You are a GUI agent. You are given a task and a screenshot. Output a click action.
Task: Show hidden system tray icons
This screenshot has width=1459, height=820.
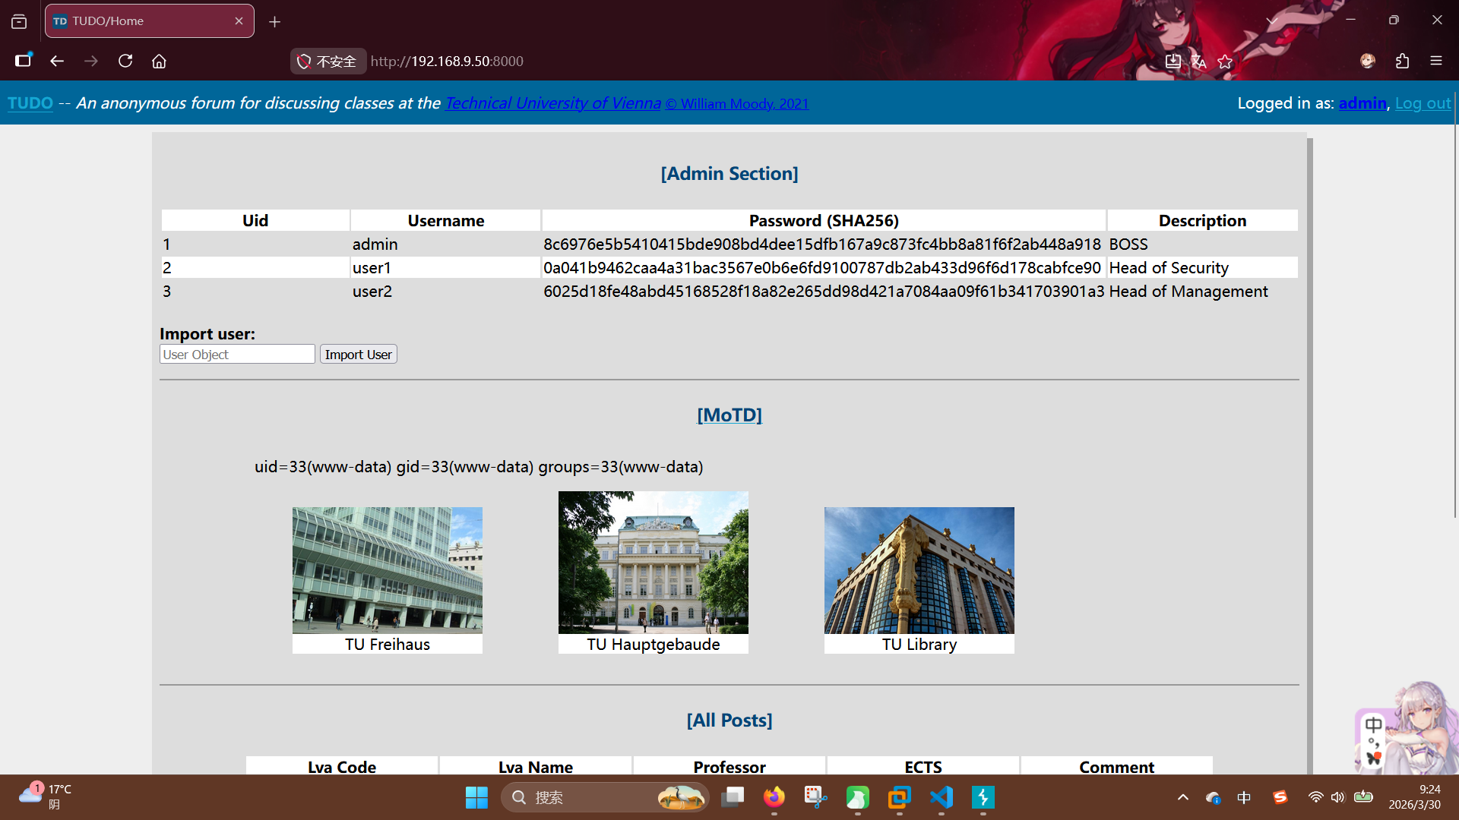(1182, 797)
